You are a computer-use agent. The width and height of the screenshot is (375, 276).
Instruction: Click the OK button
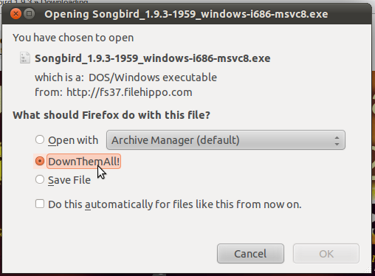pyautogui.click(x=326, y=254)
